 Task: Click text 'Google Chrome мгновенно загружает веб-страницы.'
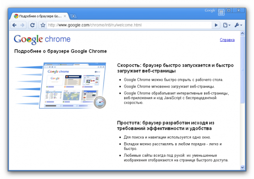[x=169, y=87]
